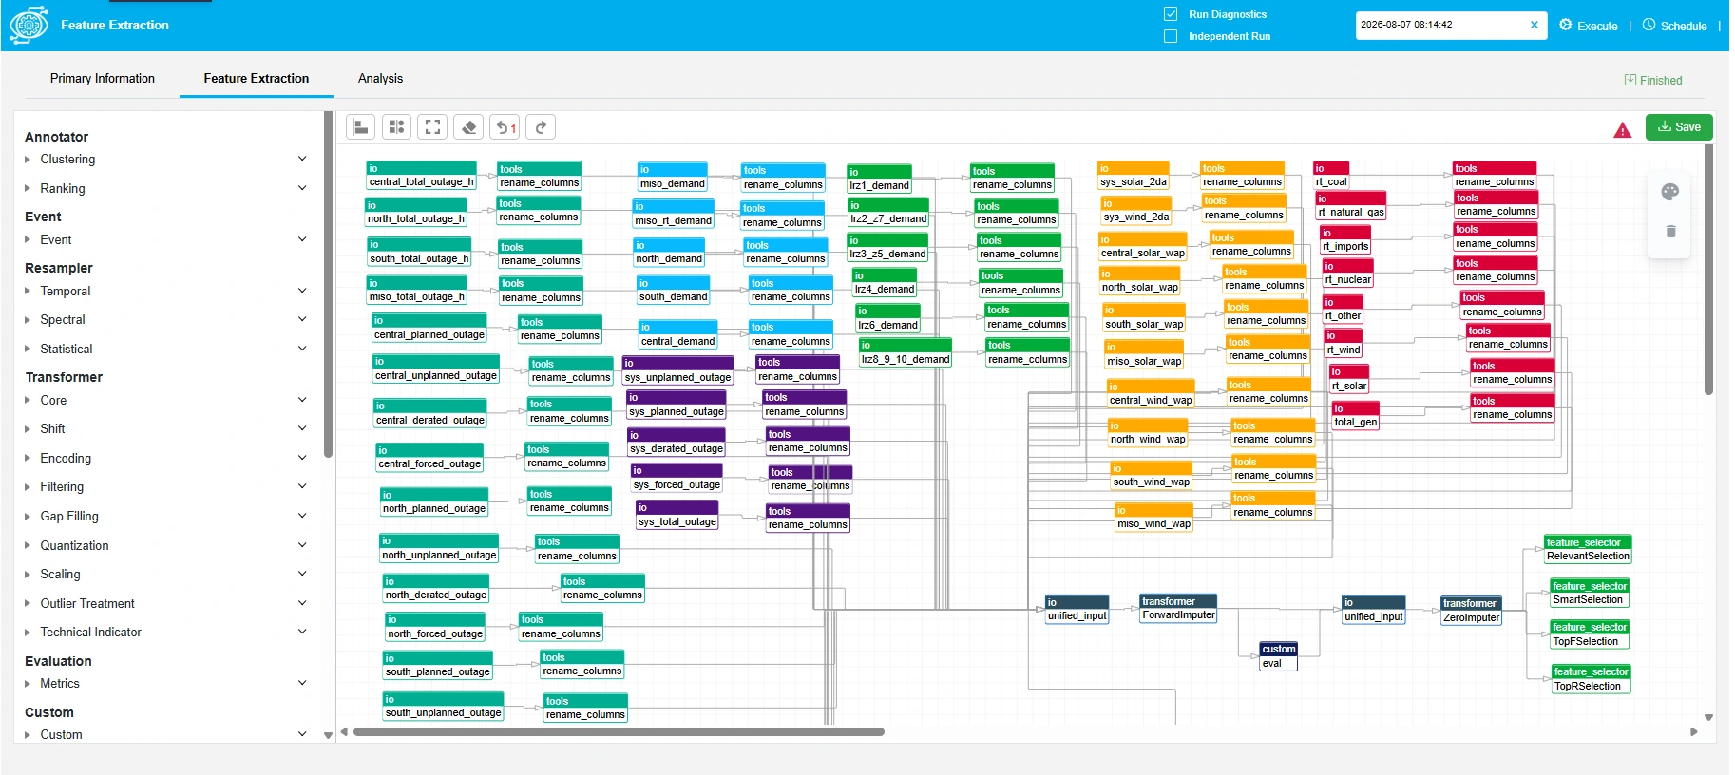Click the align-left layout toolbar icon
This screenshot has height=775, width=1735.
[361, 127]
